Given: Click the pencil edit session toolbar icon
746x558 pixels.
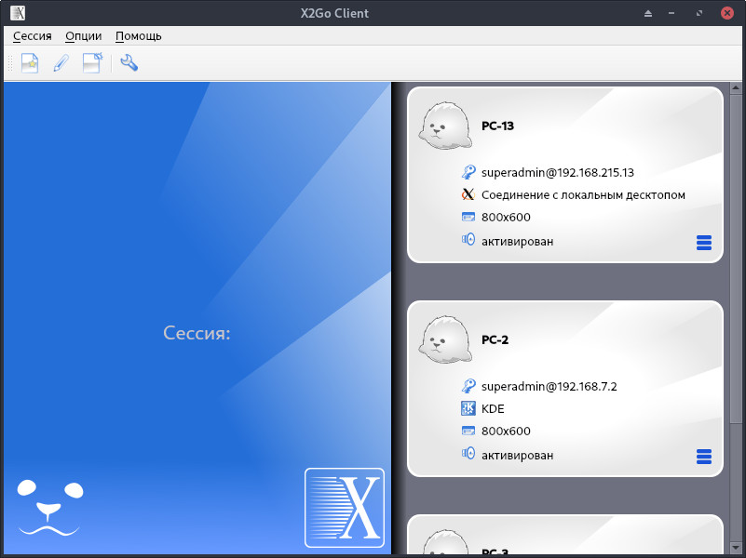Looking at the screenshot, I should click(x=61, y=63).
